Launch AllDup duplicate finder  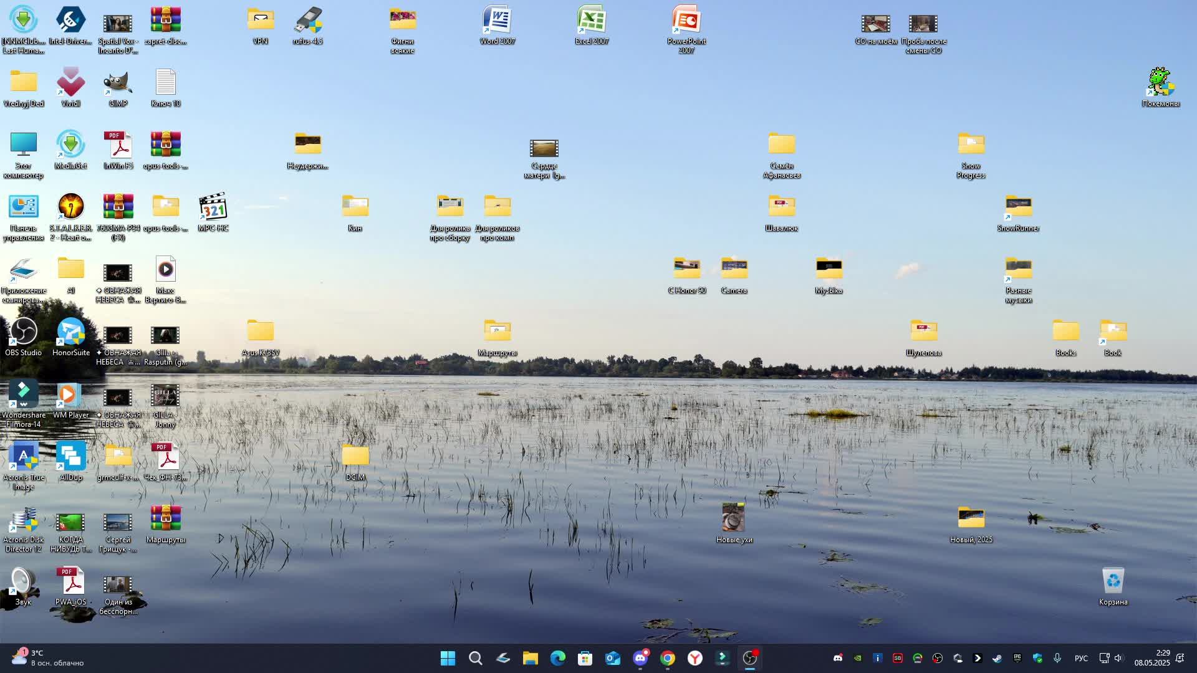pos(70,456)
